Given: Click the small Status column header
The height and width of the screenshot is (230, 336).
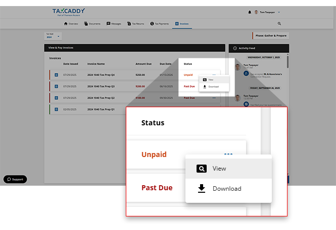Looking at the screenshot, I should coord(188,64).
